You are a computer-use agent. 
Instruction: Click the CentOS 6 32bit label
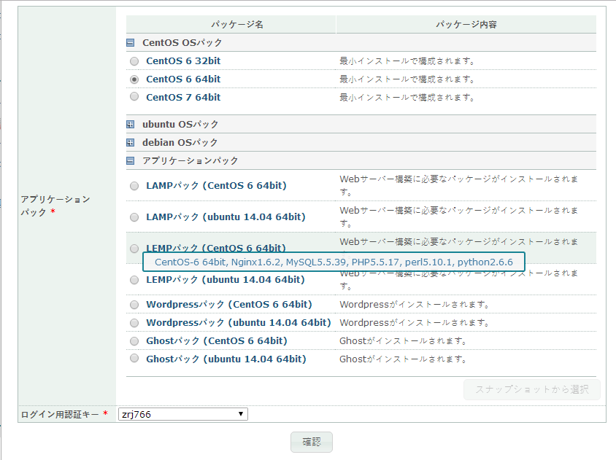coord(183,61)
